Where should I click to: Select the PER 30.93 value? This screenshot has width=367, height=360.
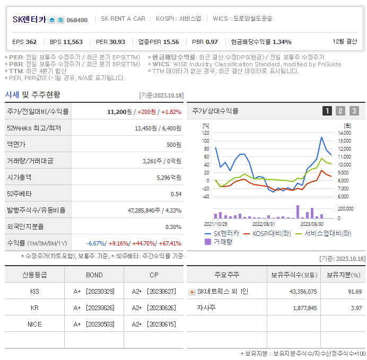click(x=110, y=42)
